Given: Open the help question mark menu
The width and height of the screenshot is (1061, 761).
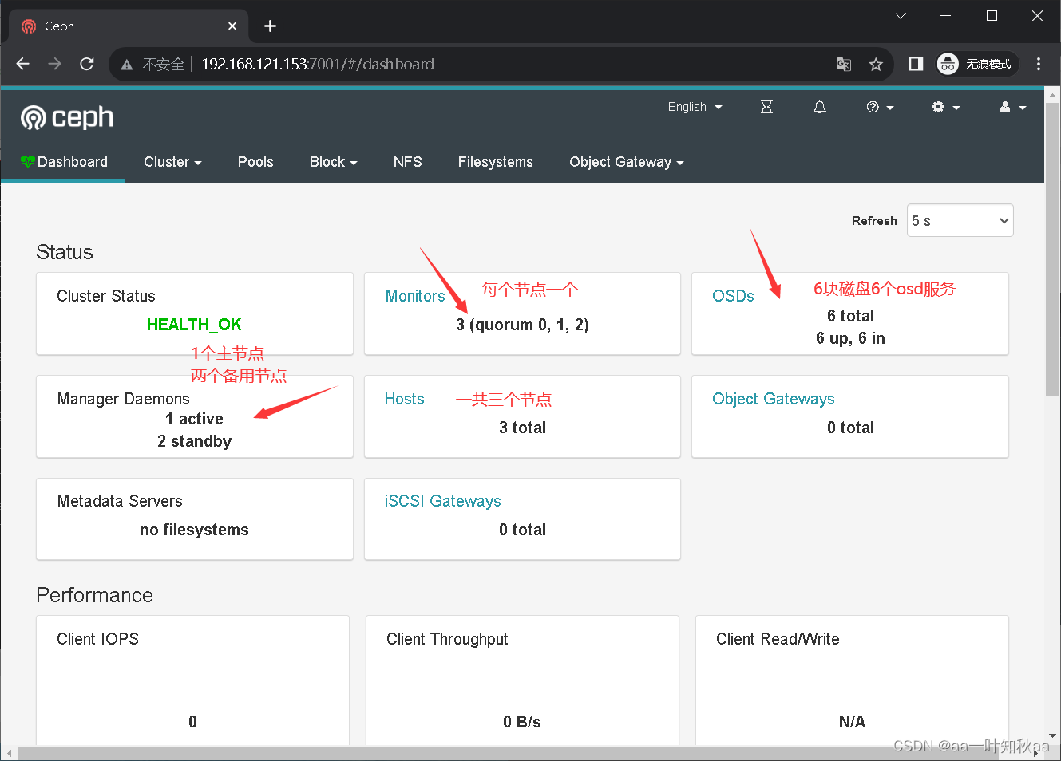Looking at the screenshot, I should (x=880, y=107).
